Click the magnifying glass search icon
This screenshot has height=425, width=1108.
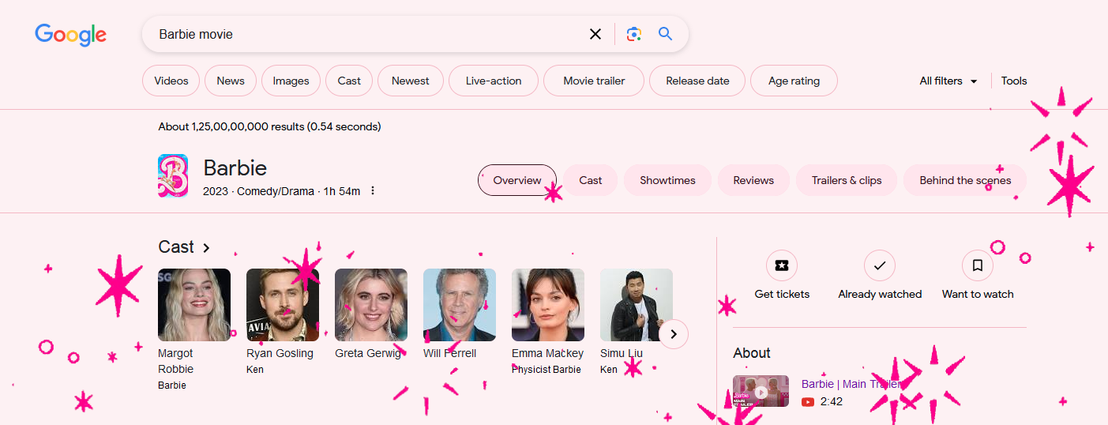[665, 34]
